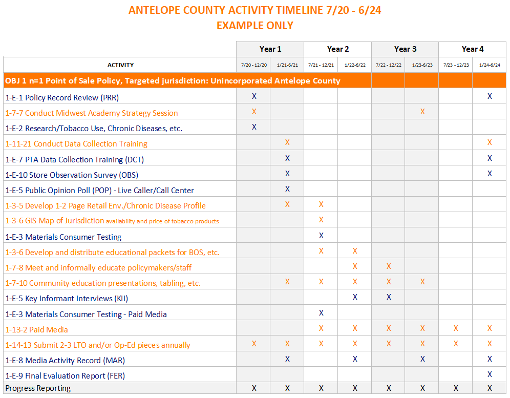Select the 'OBJ 1 n=1 Point of Sale Policy' banner row
Viewport: 510px width, 398px height.
click(254, 80)
